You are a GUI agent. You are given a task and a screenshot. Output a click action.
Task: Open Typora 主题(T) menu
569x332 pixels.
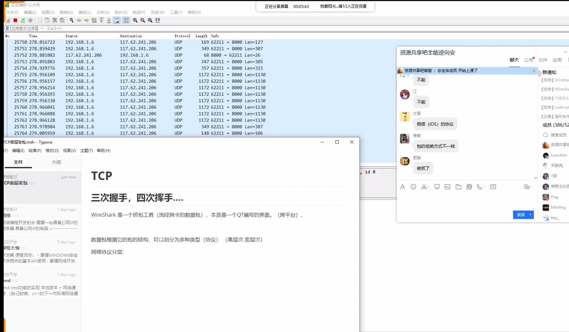tap(86, 150)
